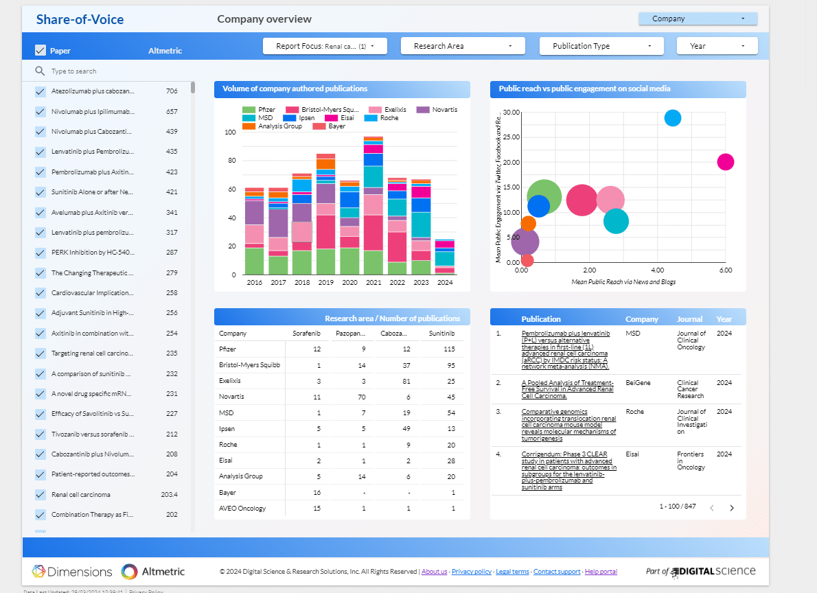Sort table by Sunitinib column header
This screenshot has width=817, height=593.
point(441,334)
